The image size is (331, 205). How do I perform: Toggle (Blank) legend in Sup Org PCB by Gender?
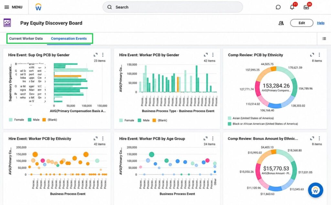coord(49,120)
